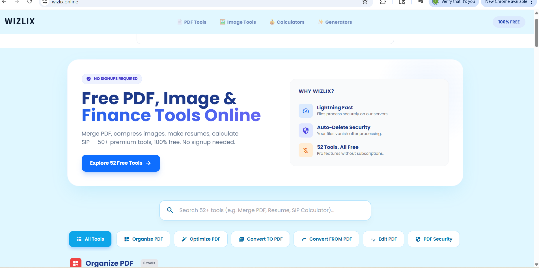Click New Chrome available button
Screen dimensions: 539x268
pyautogui.click(x=509, y=2)
